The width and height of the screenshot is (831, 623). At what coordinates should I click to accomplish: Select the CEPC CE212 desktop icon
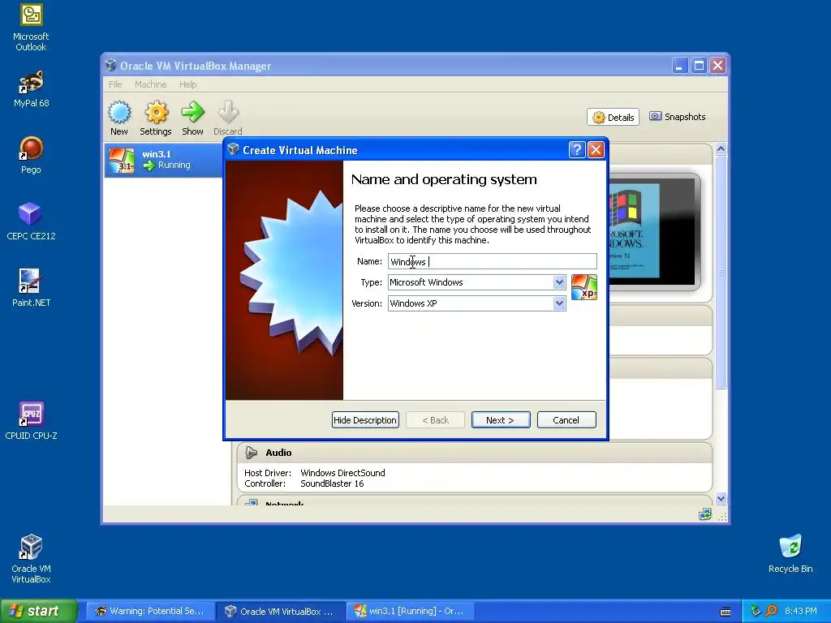point(31,221)
